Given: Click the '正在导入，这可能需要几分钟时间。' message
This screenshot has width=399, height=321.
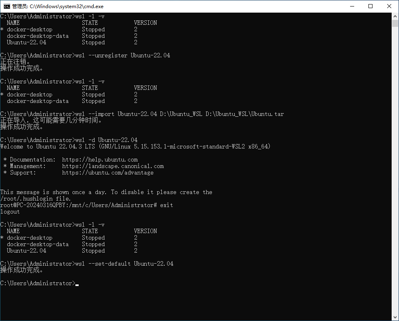Looking at the screenshot, I should click(51, 120).
